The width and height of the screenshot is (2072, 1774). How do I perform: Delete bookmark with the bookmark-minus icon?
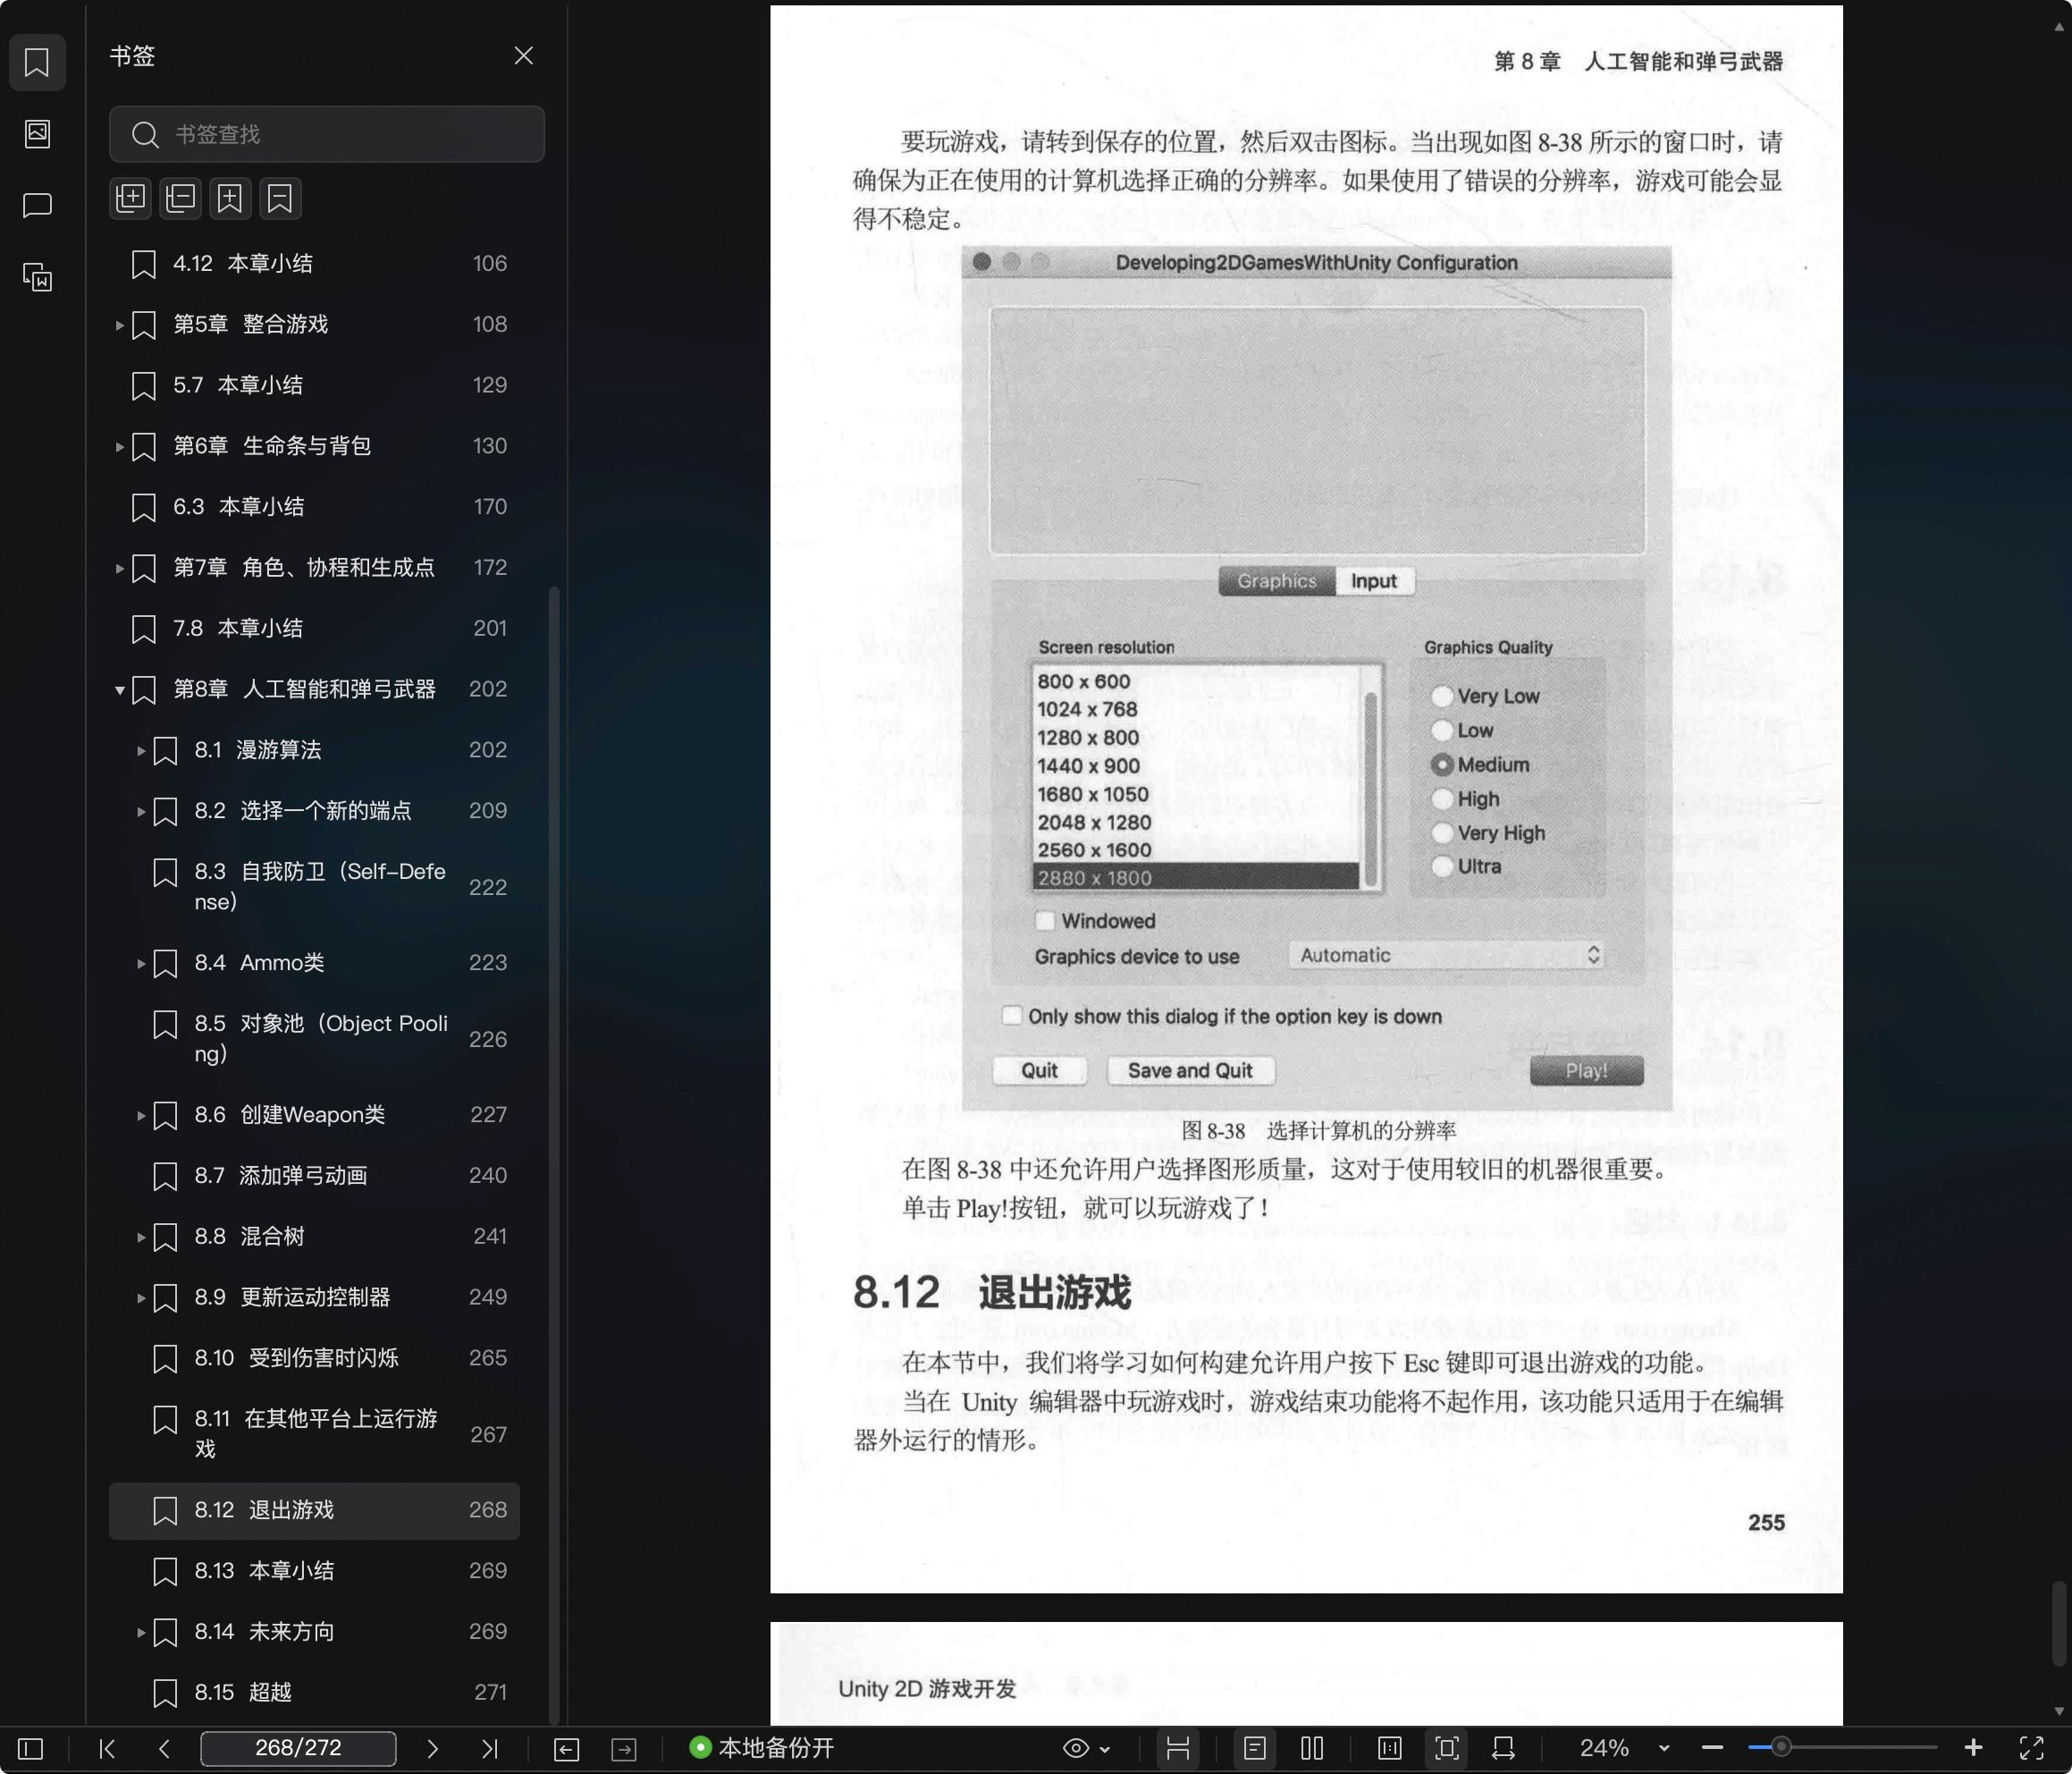coord(280,199)
